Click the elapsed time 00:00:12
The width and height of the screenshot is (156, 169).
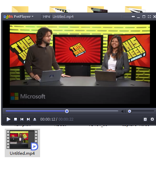[x=48, y=119]
